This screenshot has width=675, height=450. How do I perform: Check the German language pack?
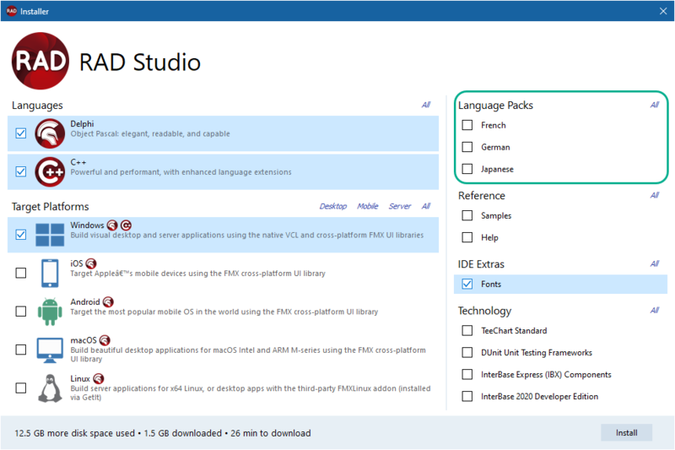click(x=467, y=147)
